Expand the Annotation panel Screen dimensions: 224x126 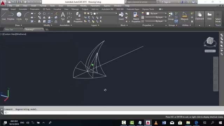pyautogui.click(x=66, y=25)
